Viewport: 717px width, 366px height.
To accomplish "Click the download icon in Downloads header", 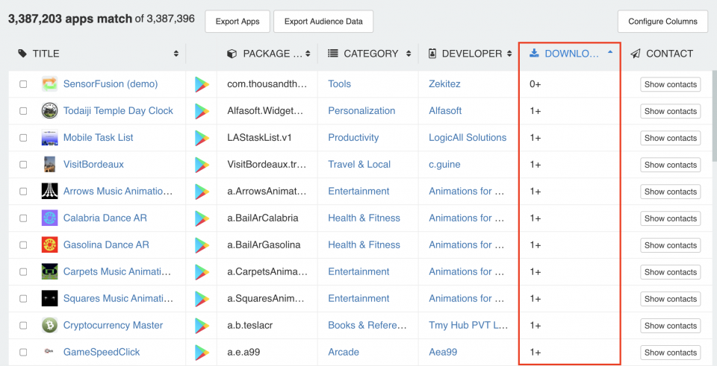I will 534,54.
